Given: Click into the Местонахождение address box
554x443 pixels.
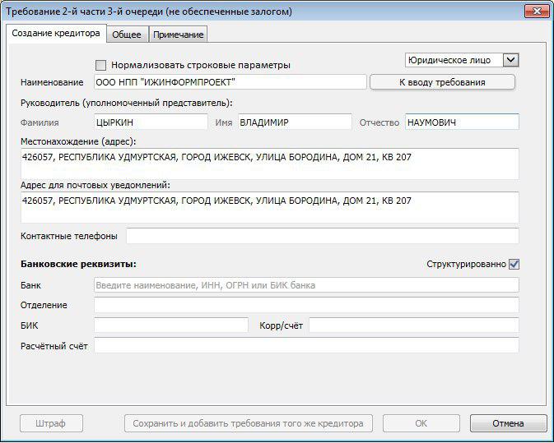Looking at the screenshot, I should pos(270,164).
